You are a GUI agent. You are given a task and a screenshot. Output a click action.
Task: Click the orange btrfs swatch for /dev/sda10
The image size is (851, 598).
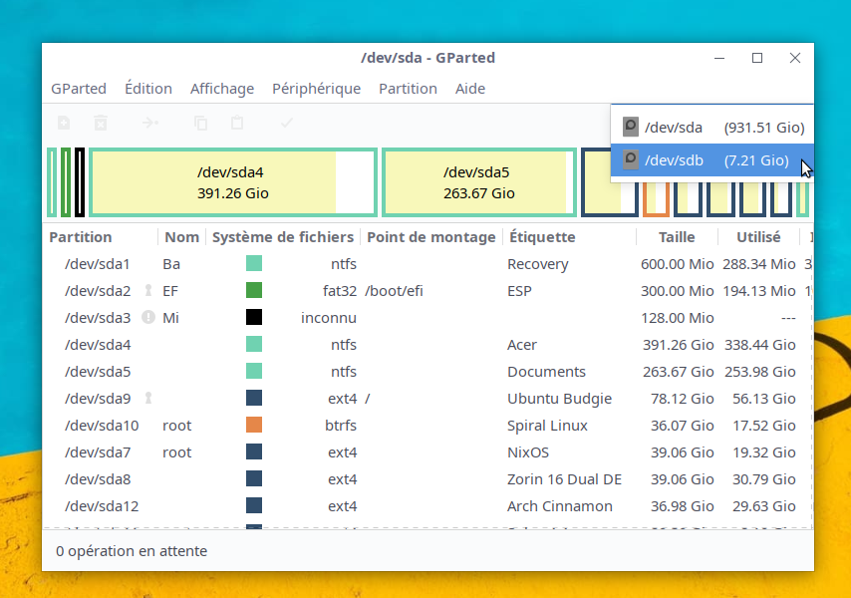pos(254,426)
